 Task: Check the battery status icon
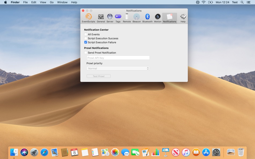[210, 2]
